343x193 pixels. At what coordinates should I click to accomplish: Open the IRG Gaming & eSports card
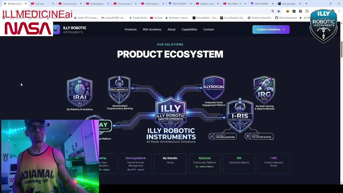coord(239,164)
